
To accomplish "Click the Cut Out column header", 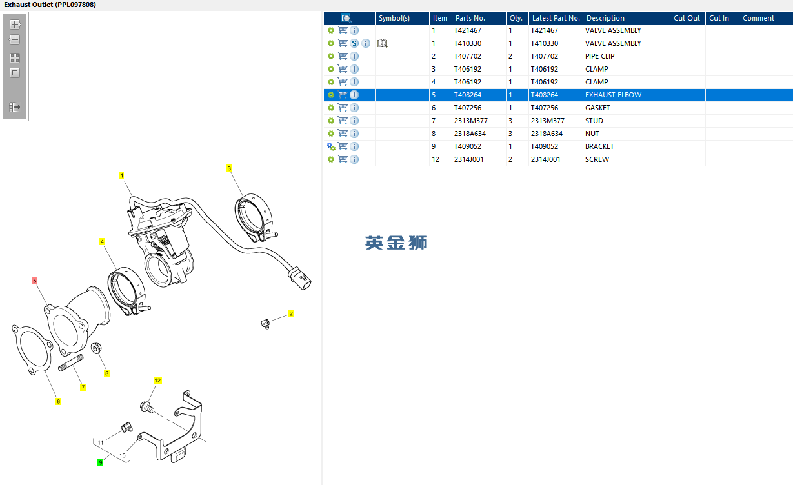I will (687, 18).
